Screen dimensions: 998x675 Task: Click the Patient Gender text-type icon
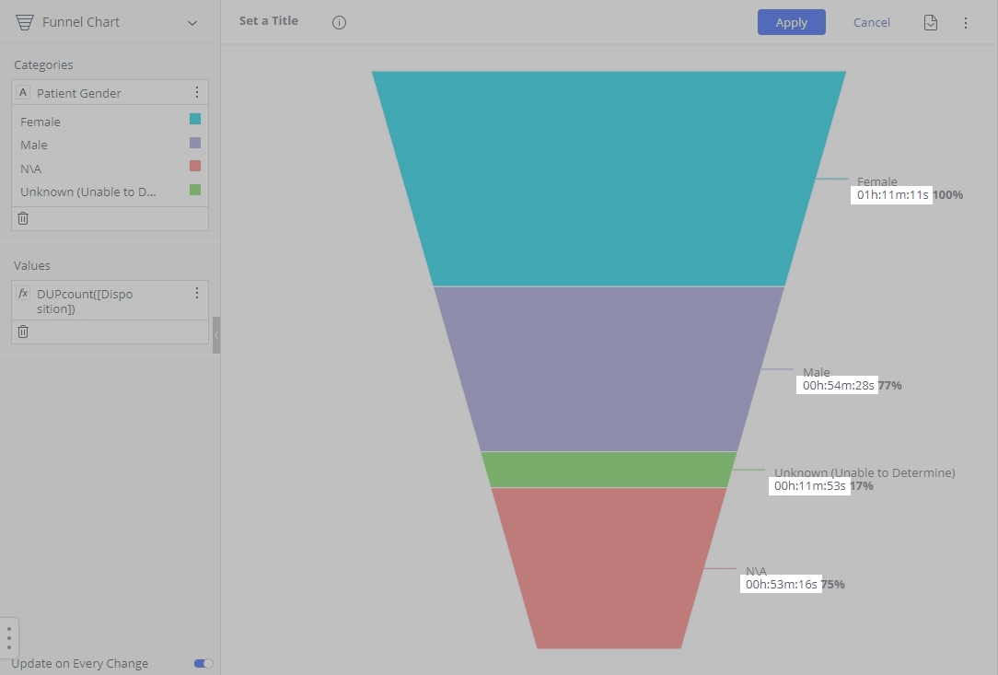(23, 92)
